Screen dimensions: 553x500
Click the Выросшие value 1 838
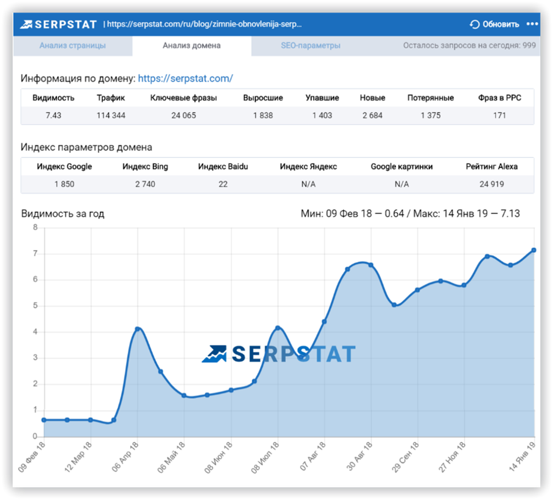263,115
